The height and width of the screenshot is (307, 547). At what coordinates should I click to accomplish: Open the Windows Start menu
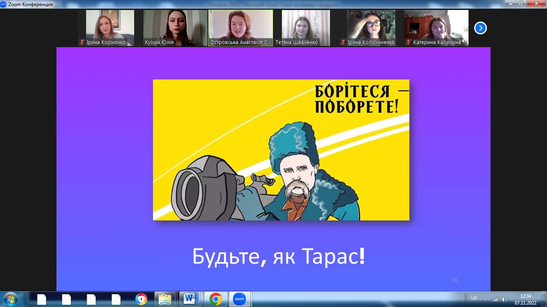[10, 299]
